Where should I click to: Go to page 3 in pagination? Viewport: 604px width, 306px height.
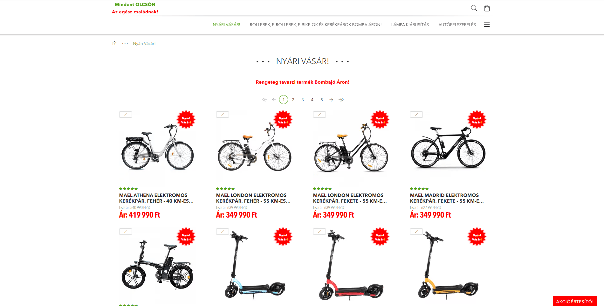click(x=303, y=100)
